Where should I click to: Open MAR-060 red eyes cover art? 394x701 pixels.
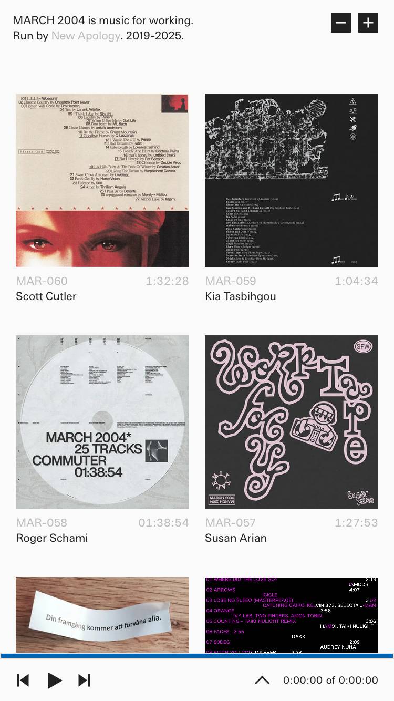tap(102, 180)
